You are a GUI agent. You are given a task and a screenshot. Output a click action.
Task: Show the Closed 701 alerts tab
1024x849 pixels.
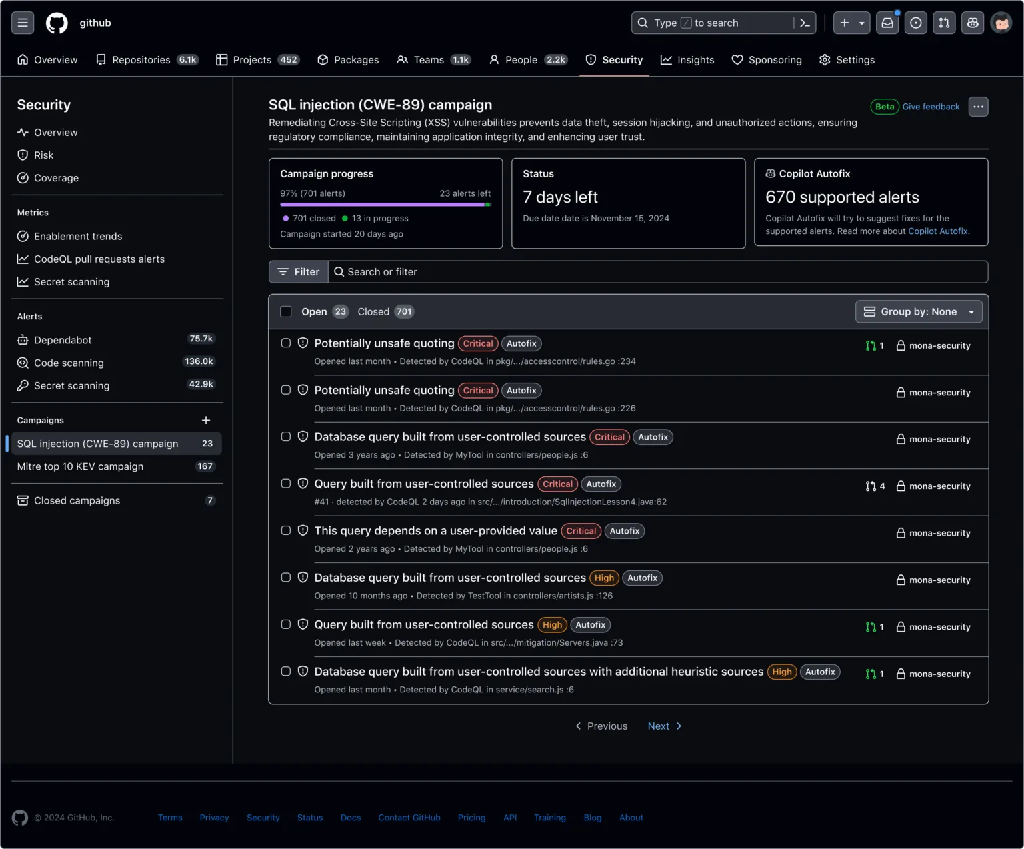click(385, 311)
